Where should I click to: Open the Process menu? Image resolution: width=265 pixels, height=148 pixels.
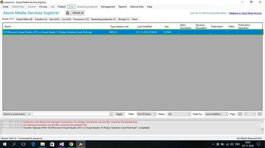(x=43, y=7)
